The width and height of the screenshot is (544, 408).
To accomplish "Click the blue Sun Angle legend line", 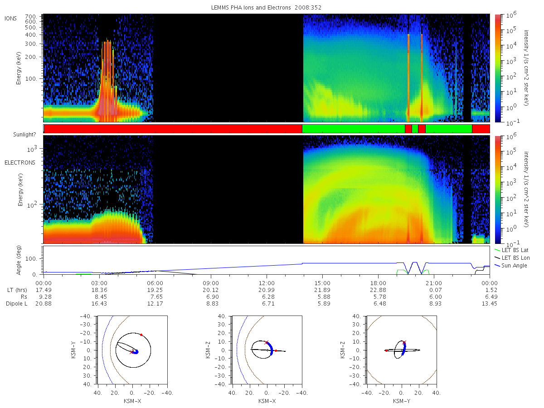I will 497,265.
